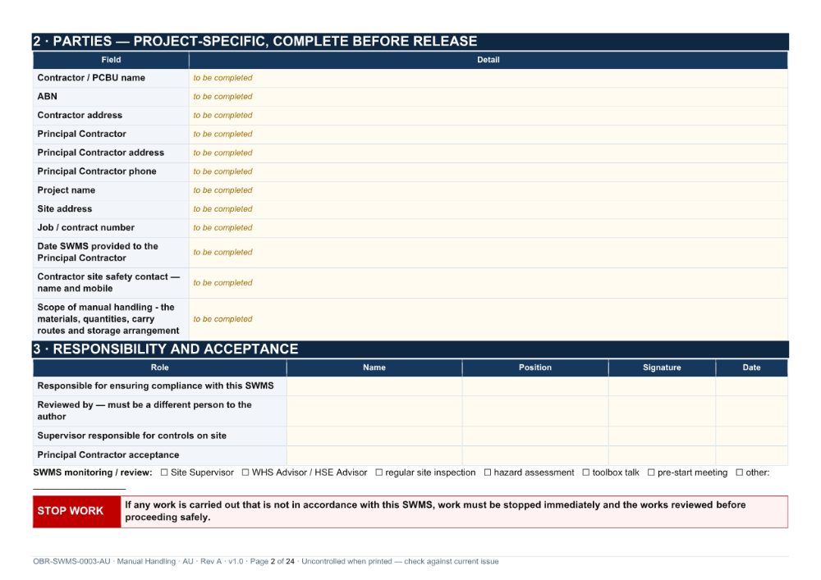Click the Site address detail field
The height and width of the screenshot is (580, 821).
pyautogui.click(x=488, y=209)
